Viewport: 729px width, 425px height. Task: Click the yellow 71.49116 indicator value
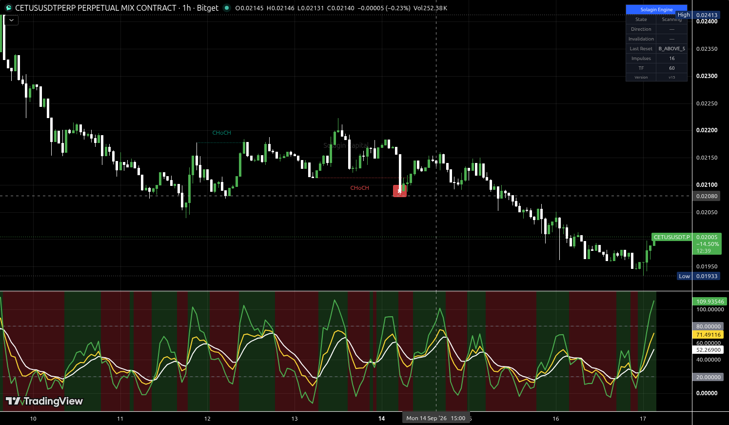(x=709, y=335)
